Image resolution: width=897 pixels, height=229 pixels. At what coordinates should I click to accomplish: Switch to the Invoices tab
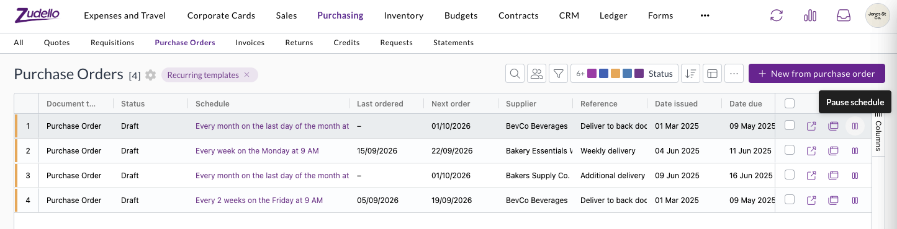[x=250, y=43]
